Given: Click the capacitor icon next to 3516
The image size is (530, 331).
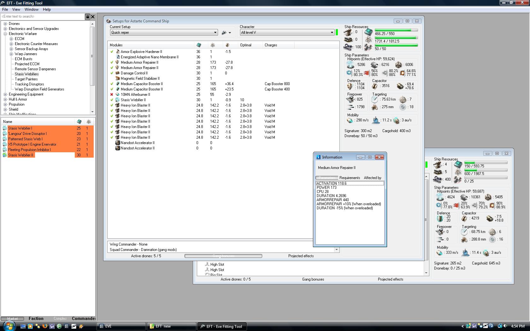Looking at the screenshot, I should 375,86.
